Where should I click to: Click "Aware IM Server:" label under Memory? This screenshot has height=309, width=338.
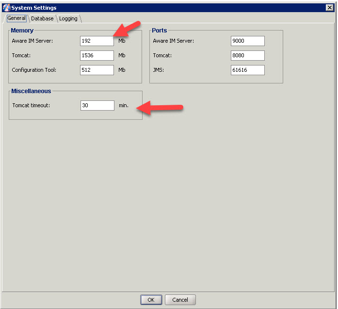point(32,41)
